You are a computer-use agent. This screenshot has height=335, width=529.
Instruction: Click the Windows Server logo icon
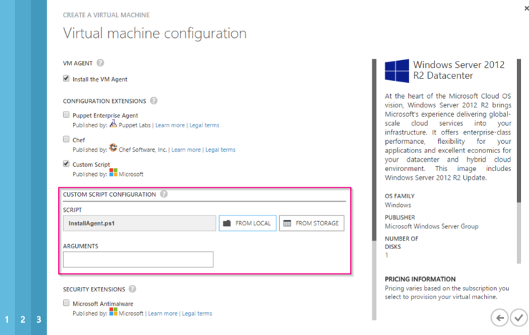(x=397, y=71)
